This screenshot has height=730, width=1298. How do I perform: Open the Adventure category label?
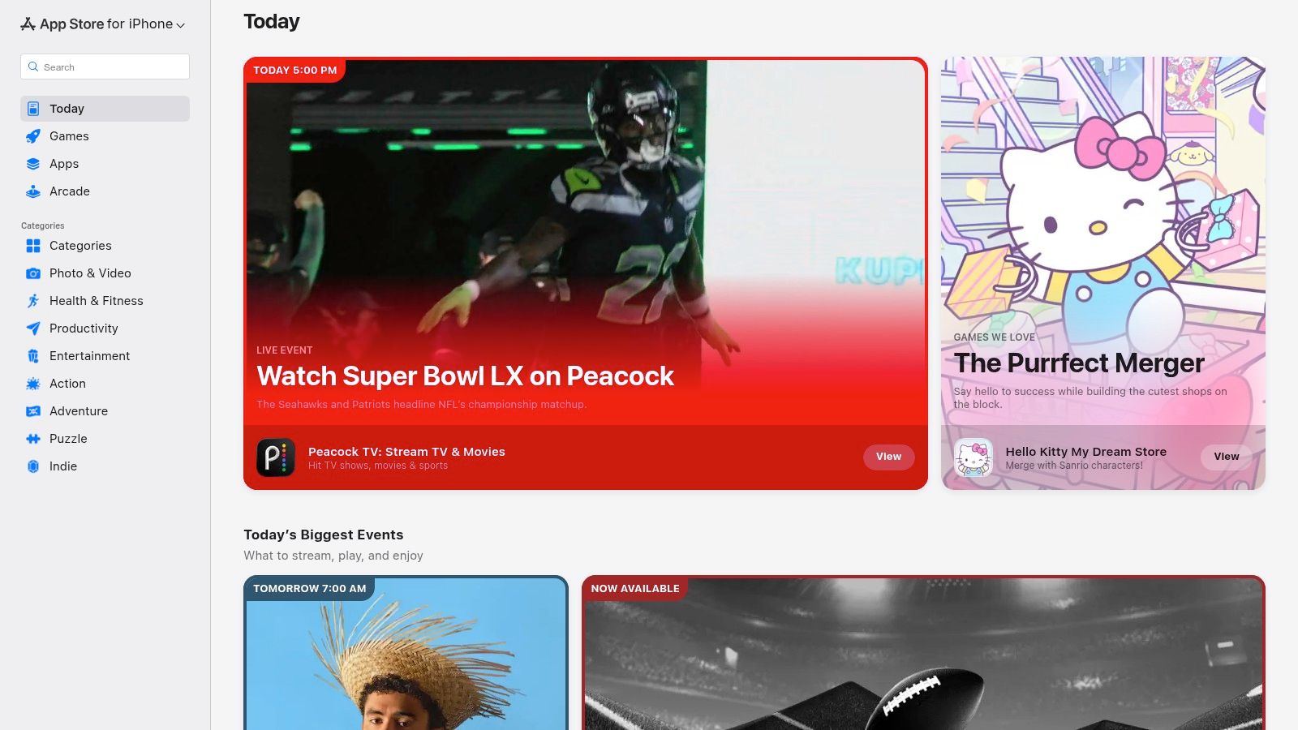pyautogui.click(x=79, y=411)
